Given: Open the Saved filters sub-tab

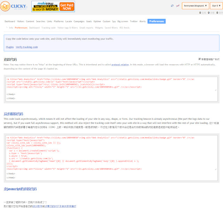Looking at the screenshot, I should (x=111, y=28).
